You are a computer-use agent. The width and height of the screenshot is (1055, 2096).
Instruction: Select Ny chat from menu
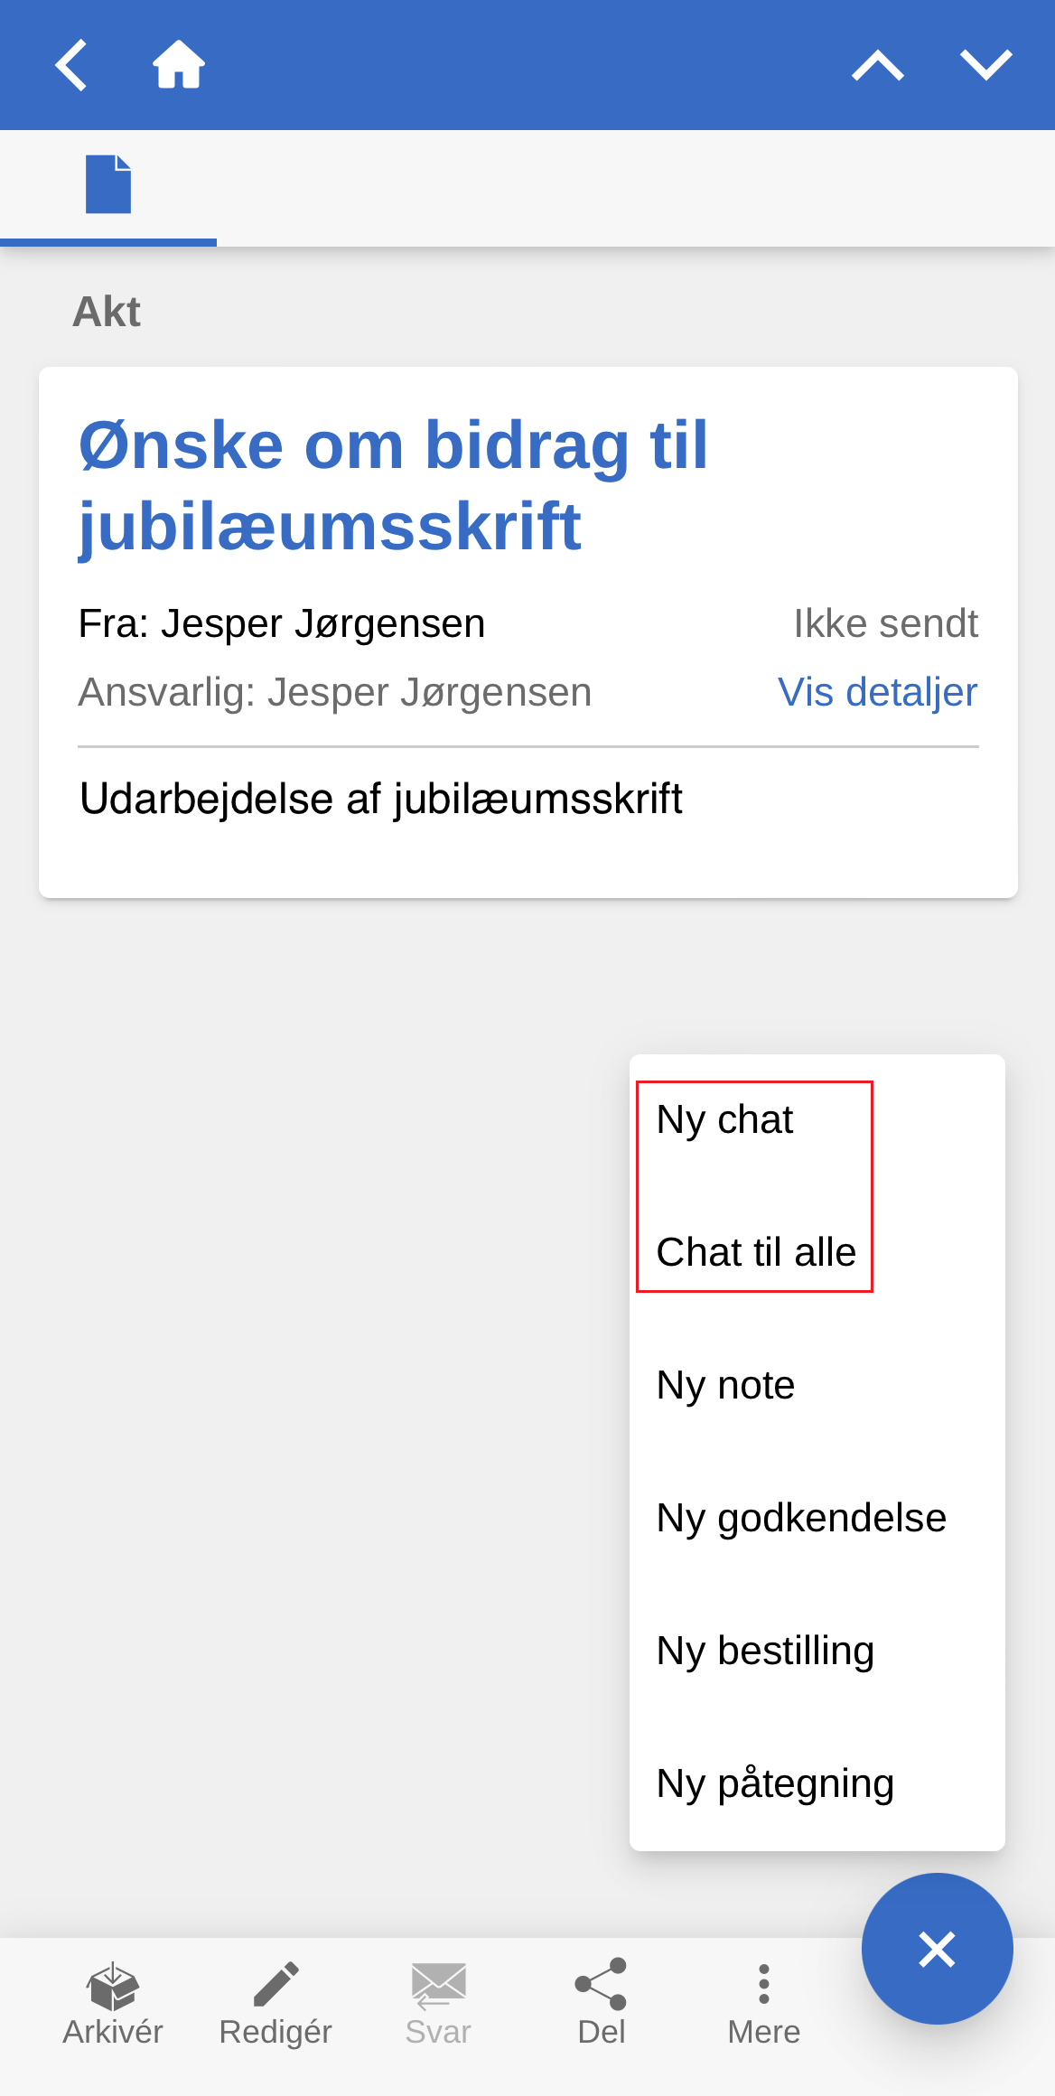pyautogui.click(x=725, y=1120)
